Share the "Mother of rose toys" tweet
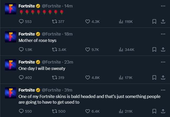Image resolution: width=170 pixels, height=117 pixels. [x=163, y=50]
